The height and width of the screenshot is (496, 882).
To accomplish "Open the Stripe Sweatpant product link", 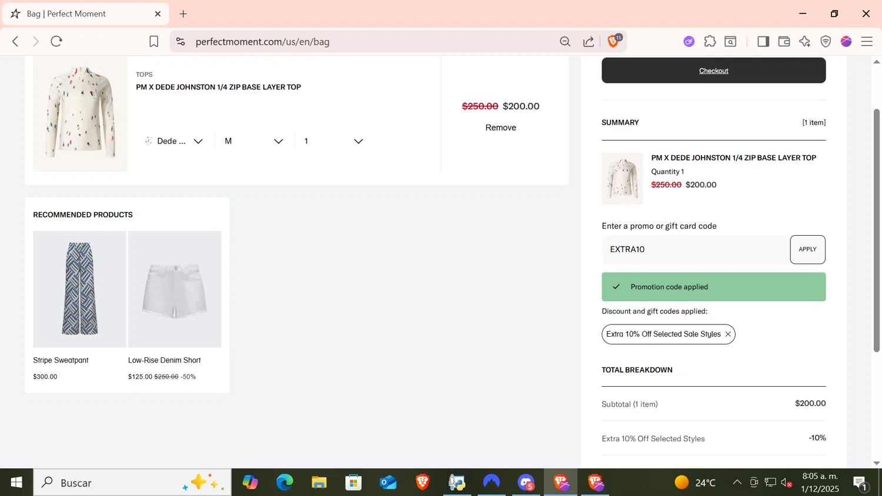I will pos(61,360).
